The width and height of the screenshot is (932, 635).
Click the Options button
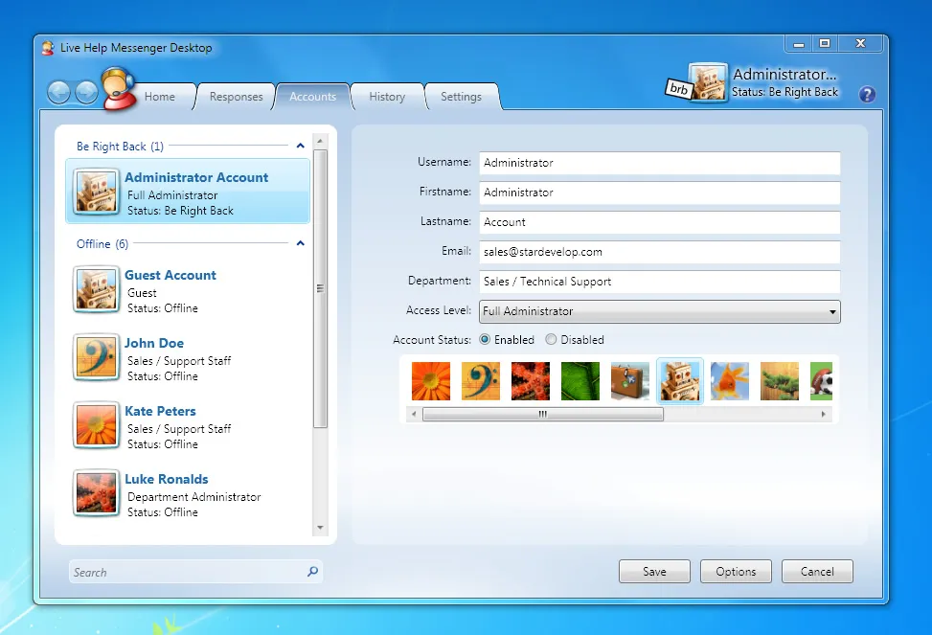(736, 572)
